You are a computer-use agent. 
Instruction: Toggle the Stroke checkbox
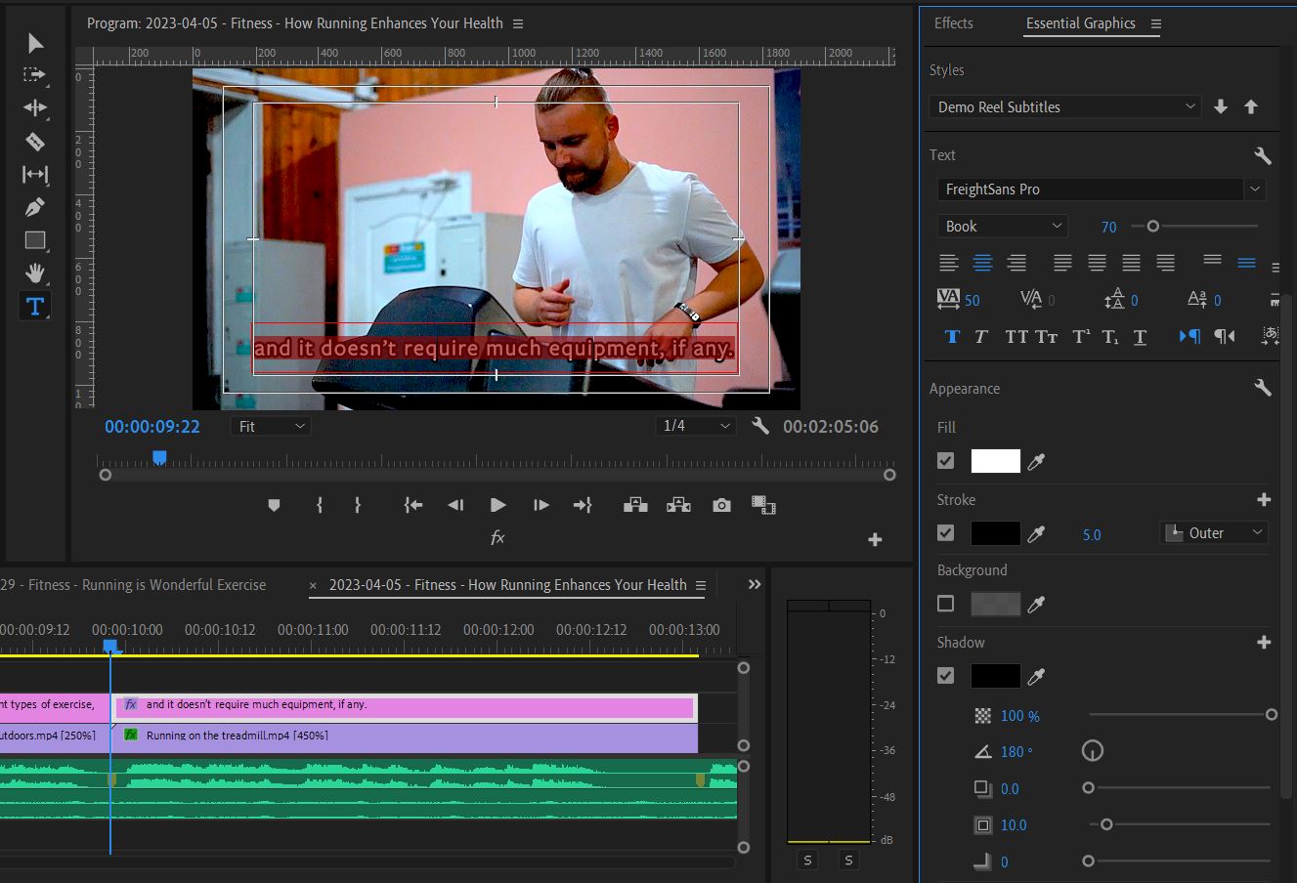[x=945, y=533]
